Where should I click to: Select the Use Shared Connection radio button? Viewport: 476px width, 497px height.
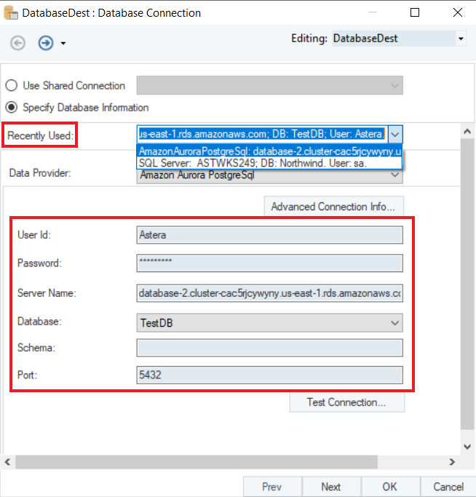pyautogui.click(x=12, y=86)
